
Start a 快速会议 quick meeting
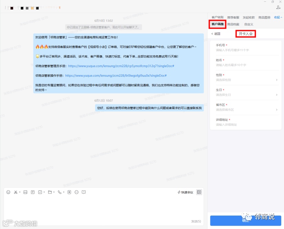click(x=185, y=192)
